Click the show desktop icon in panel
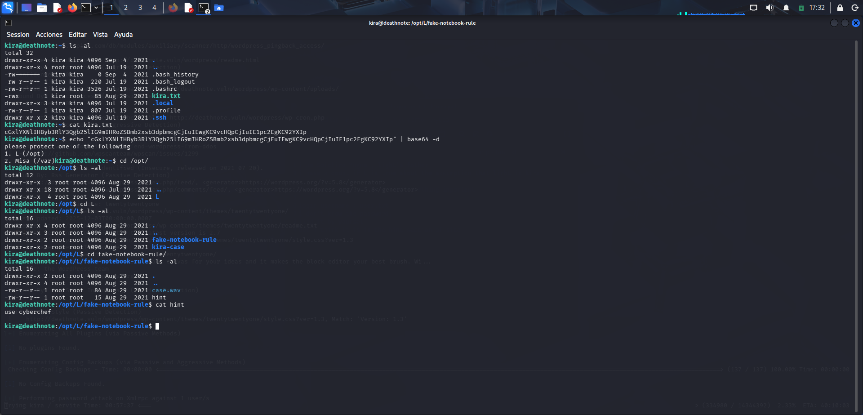 coord(27,8)
